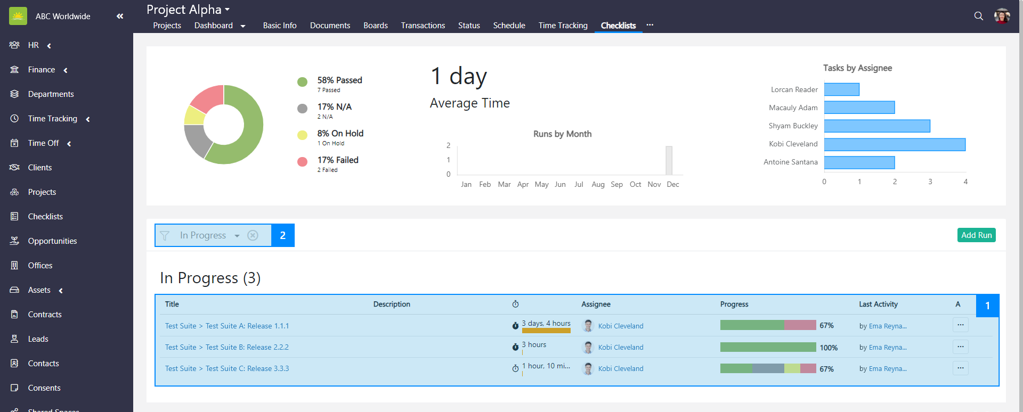The width and height of the screenshot is (1023, 412).
Task: Switch to the Time Tracking tab
Action: (x=563, y=26)
